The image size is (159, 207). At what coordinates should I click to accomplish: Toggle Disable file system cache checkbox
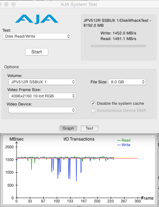(93, 103)
